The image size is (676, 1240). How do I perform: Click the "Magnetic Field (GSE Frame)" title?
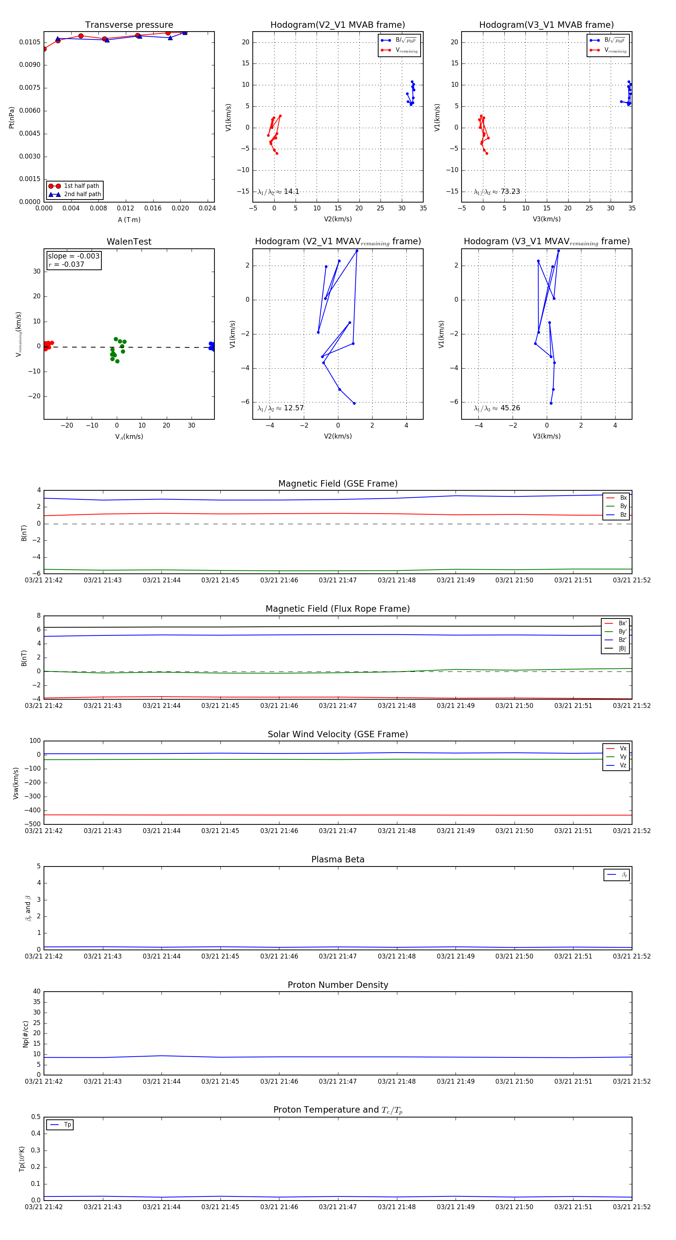tap(338, 484)
